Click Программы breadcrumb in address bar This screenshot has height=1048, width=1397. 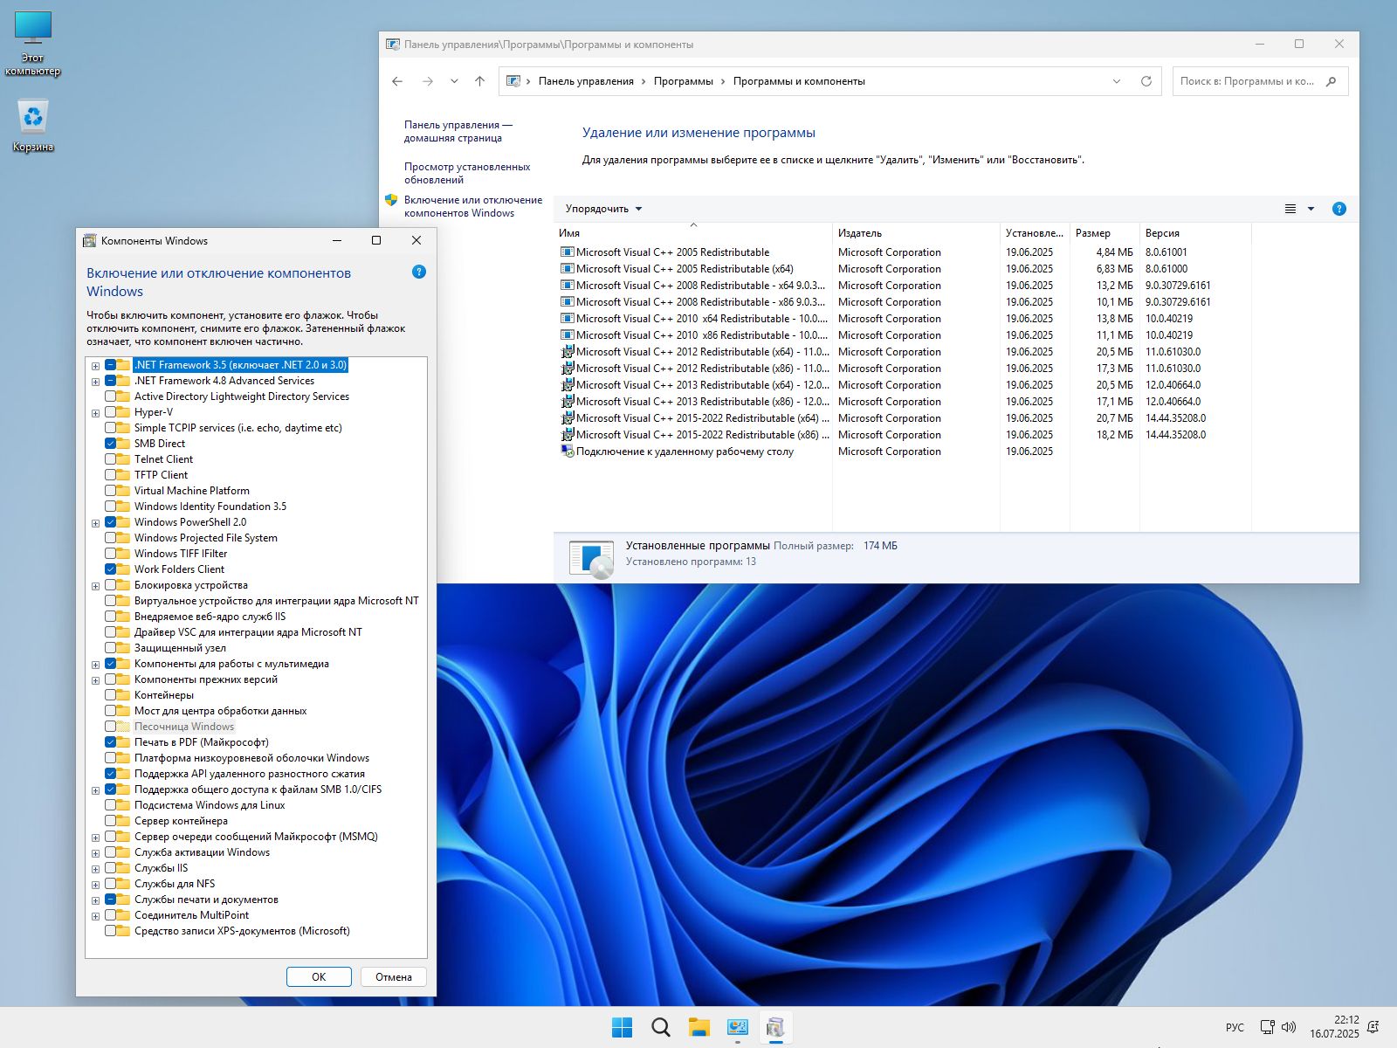684,81
